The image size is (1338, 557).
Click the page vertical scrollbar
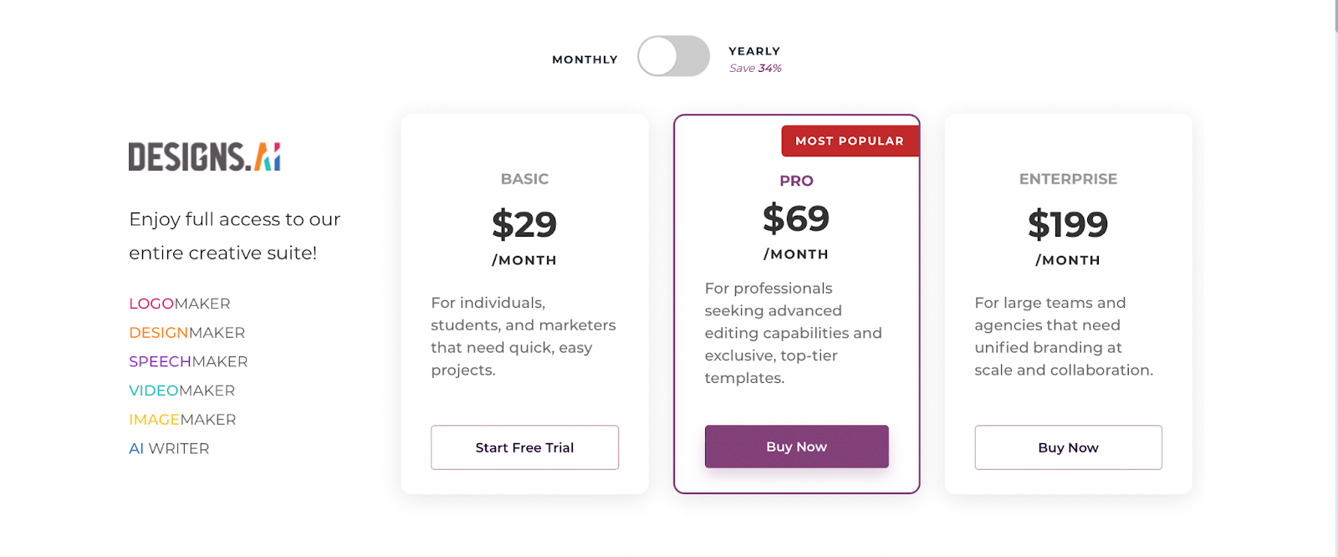(x=1335, y=278)
